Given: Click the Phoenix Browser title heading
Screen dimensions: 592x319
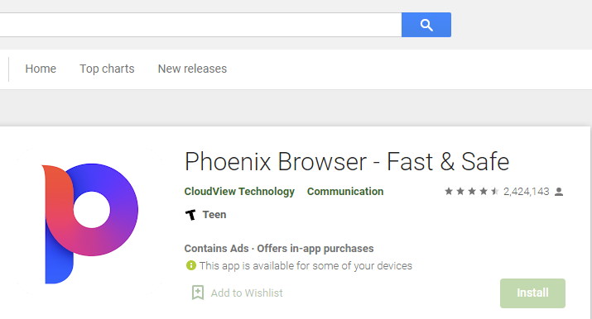Looking at the screenshot, I should coord(347,162).
